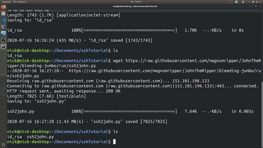This screenshot has width=263, height=148.
Task: Click the '7.64K' download size value
Action: (x=191, y=111)
